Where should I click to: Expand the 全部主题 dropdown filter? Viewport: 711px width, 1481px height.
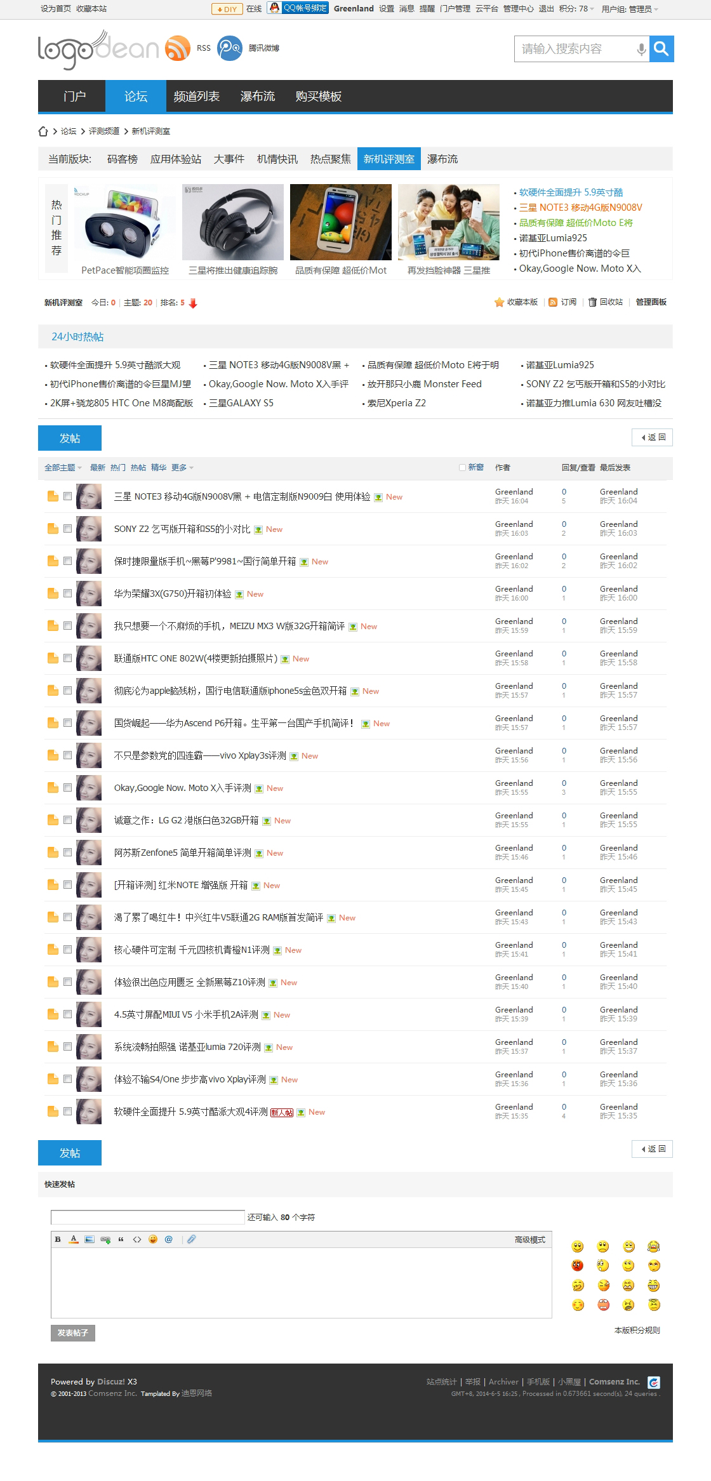click(x=63, y=468)
